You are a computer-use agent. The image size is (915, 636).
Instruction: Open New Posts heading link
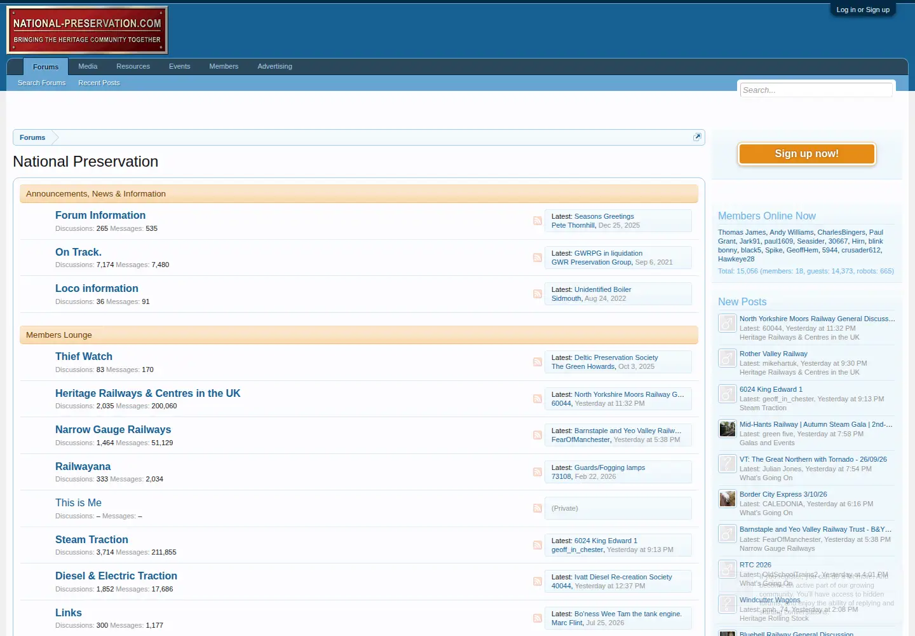[742, 302]
